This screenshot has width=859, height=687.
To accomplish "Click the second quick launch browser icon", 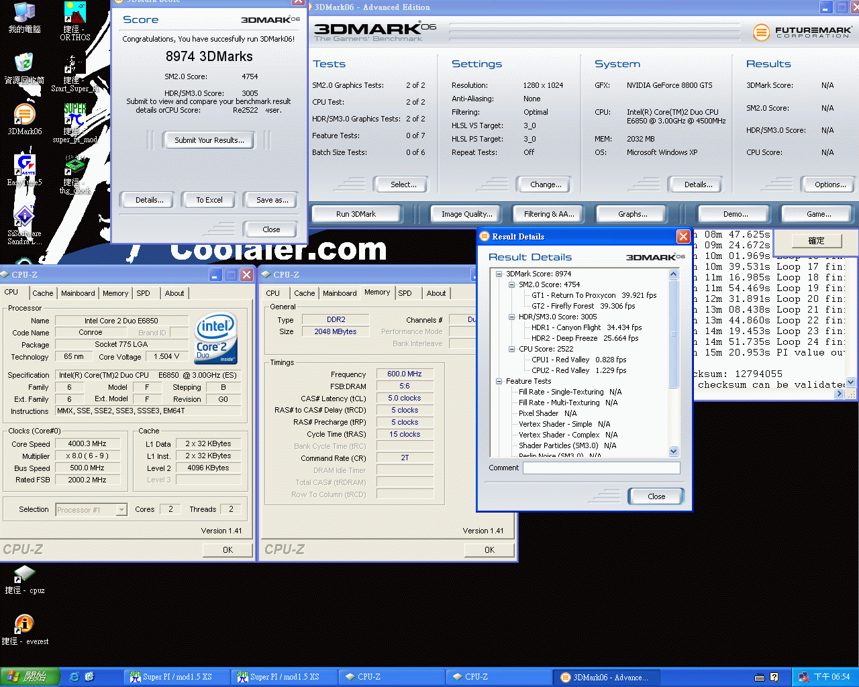I will (x=89, y=677).
